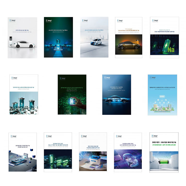Select the cover with teal cylindrical batteries

(24, 94)
